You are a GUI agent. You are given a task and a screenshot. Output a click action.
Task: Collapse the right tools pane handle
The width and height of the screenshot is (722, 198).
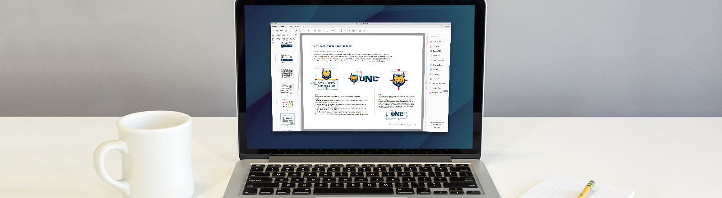point(426,82)
